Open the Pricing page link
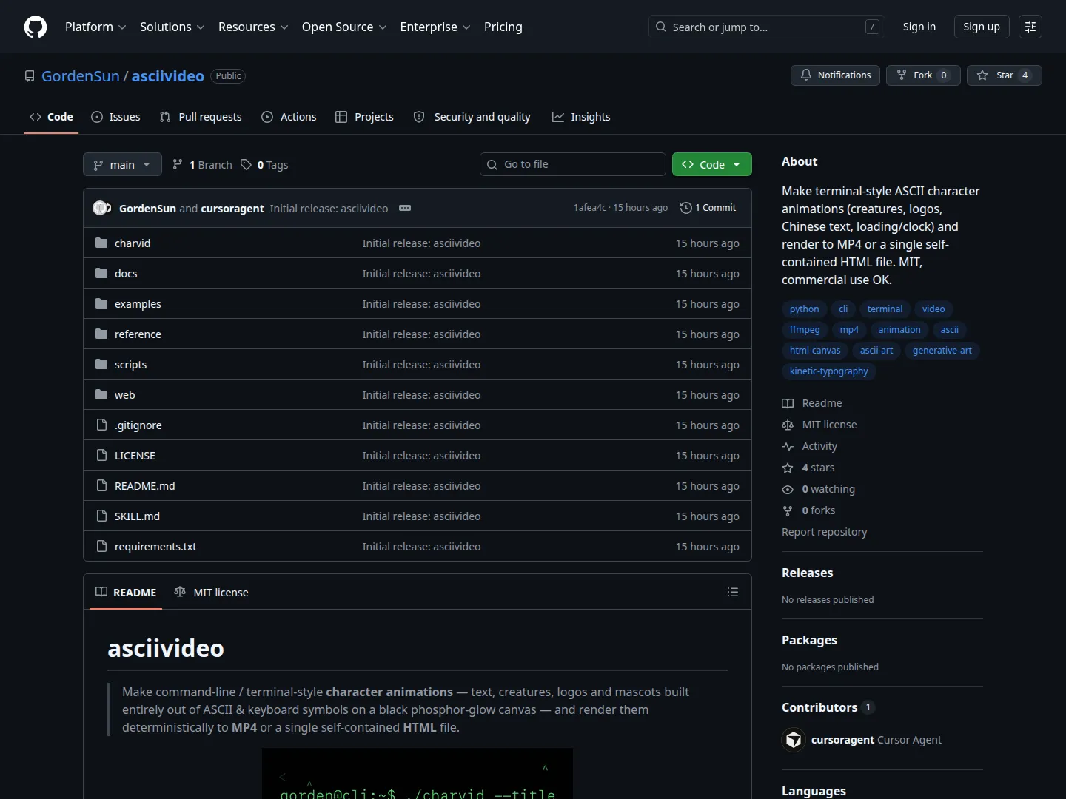Screen dimensions: 1066x799 pos(503,27)
